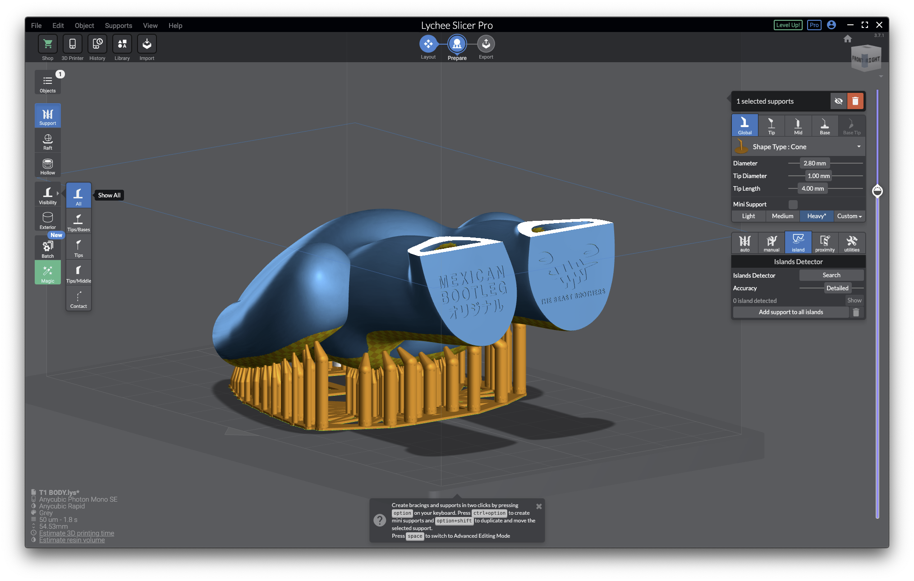Import a model file

(147, 44)
